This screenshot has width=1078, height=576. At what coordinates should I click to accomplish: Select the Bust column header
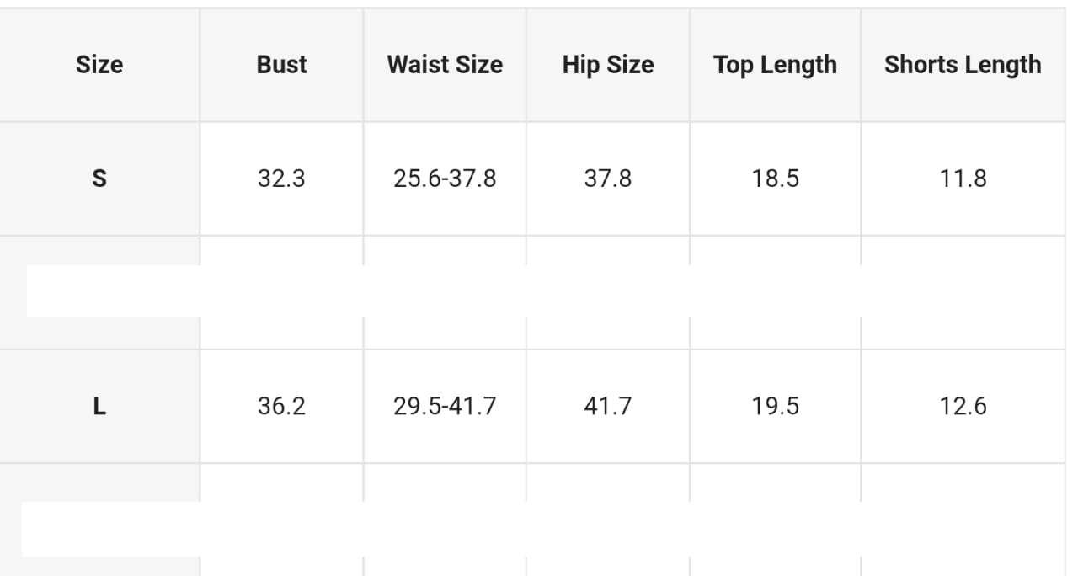(281, 65)
